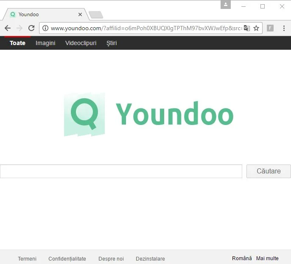Close the Chrome window
The height and width of the screenshot is (264, 291).
pyautogui.click(x=282, y=6)
